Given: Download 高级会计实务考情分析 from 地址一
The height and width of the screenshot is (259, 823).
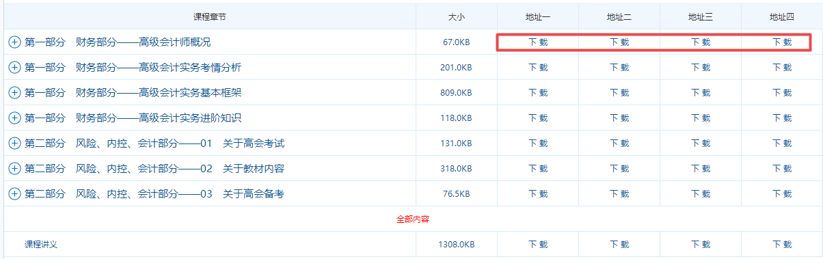Looking at the screenshot, I should point(538,68).
